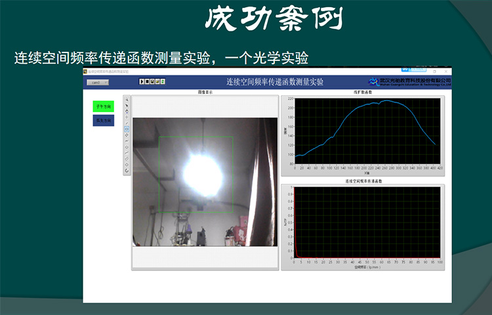Select the Rotated Rectangle tool

[x=127, y=135]
